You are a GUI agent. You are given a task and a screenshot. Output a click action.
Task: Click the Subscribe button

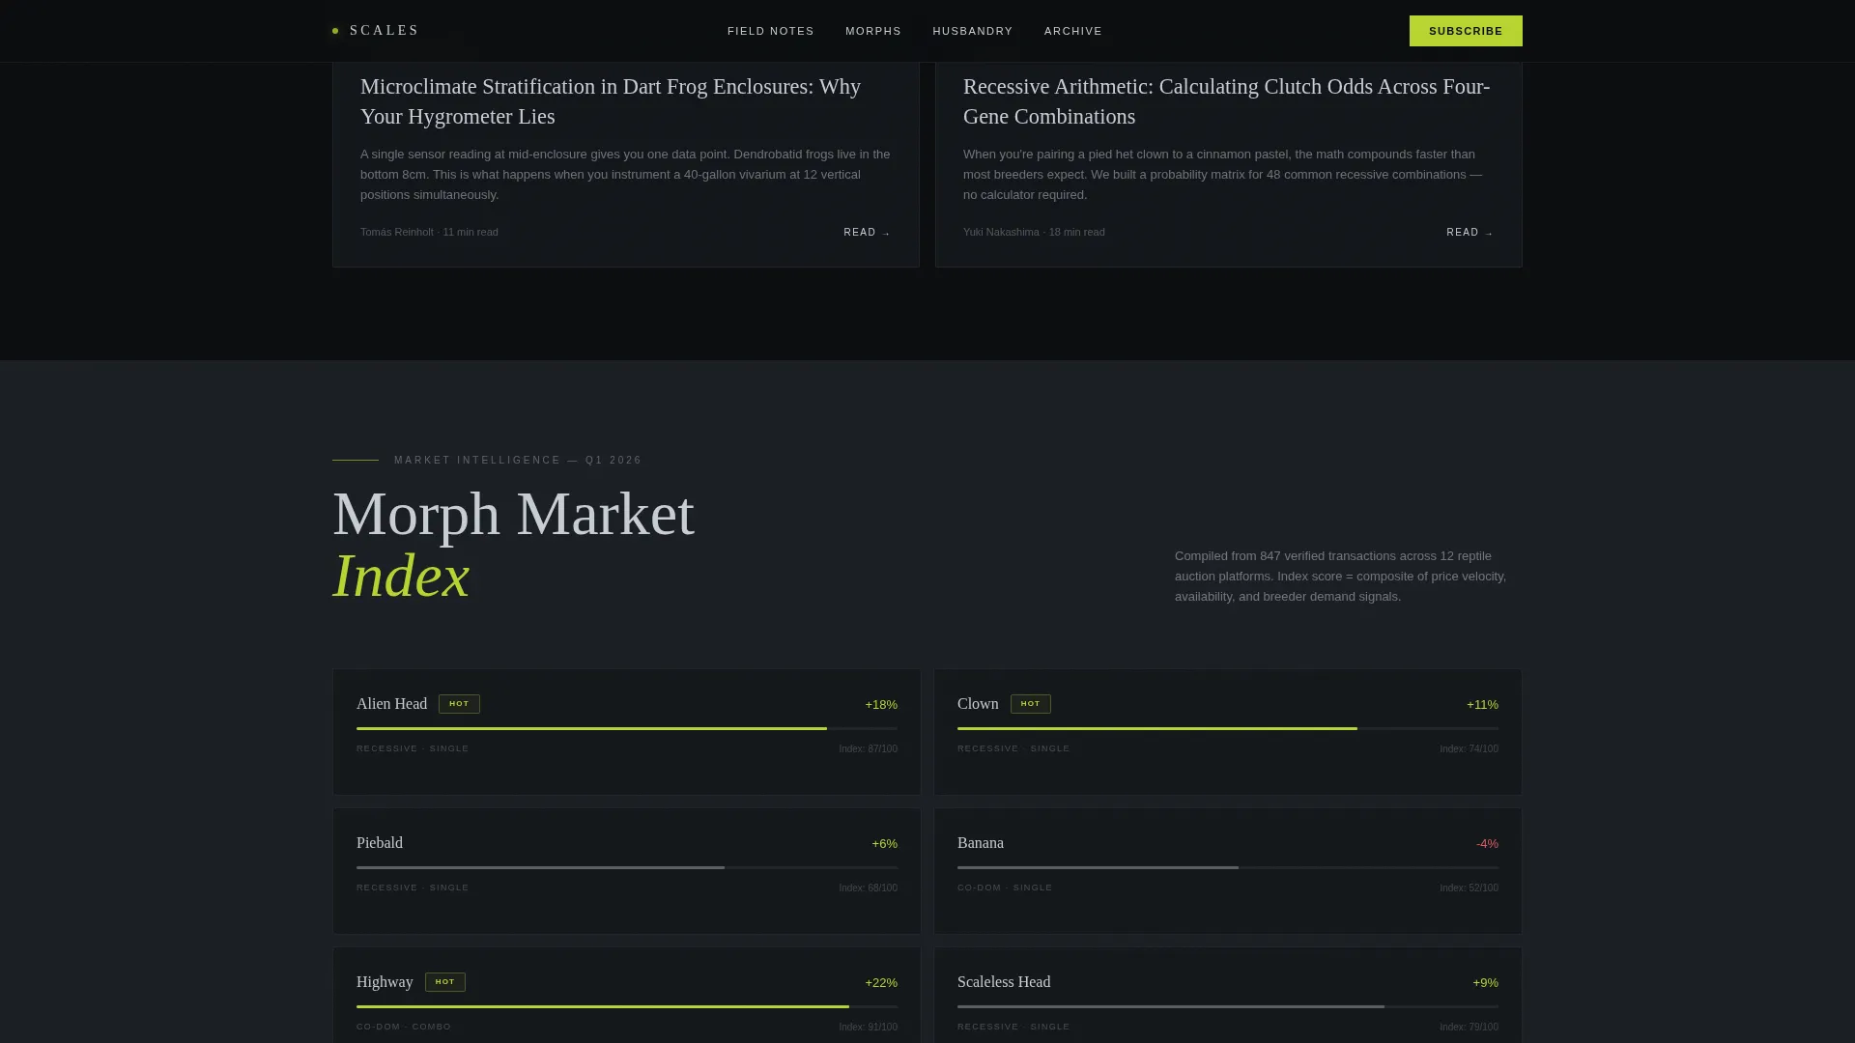point(1466,31)
